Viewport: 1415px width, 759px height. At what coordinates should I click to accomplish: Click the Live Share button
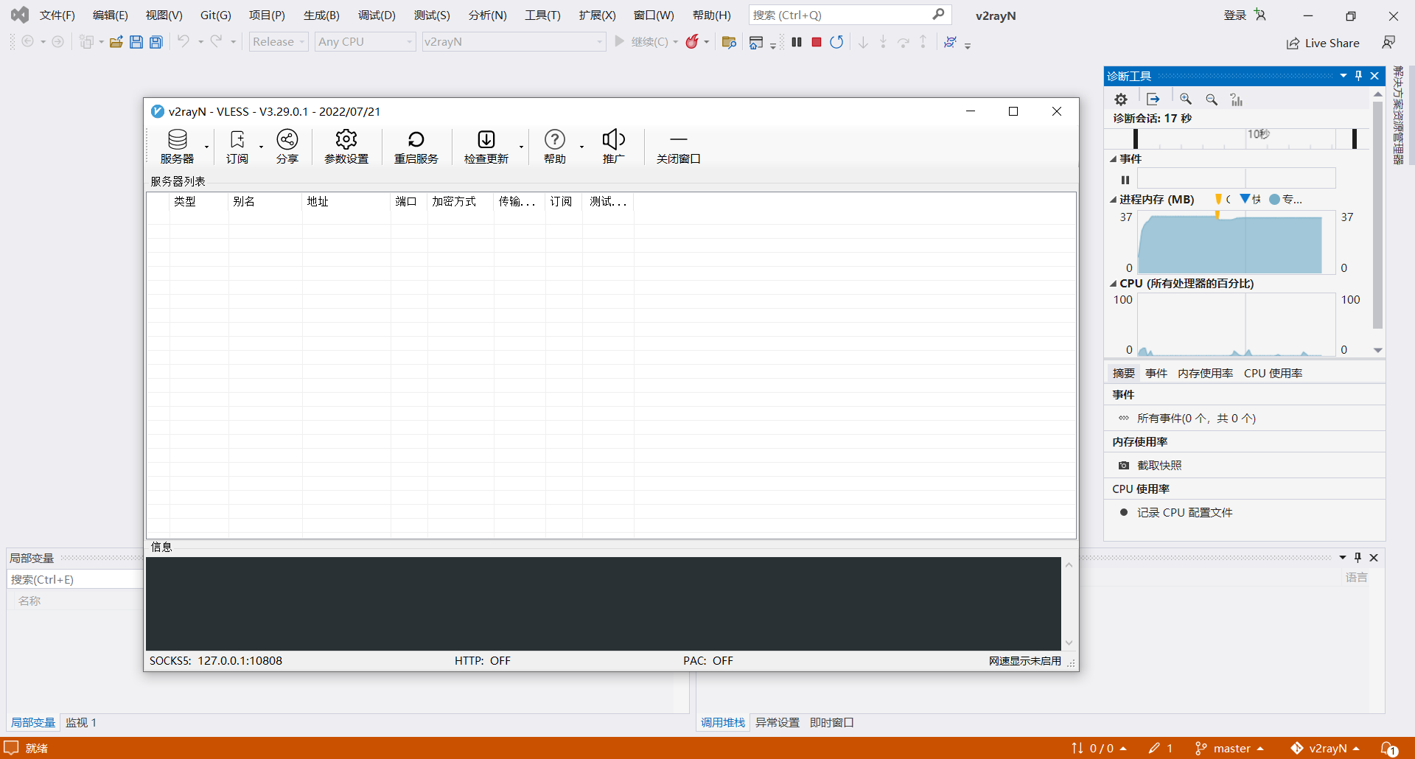point(1323,43)
